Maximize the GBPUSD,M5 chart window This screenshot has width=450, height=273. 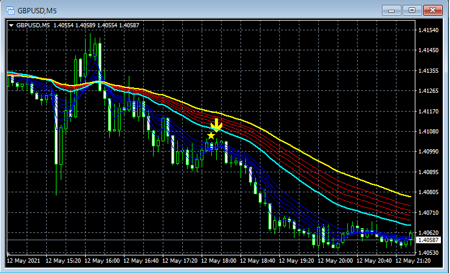[x=412, y=10]
